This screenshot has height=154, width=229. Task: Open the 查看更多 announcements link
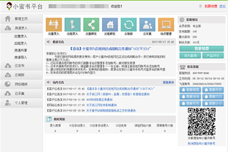click(168, 82)
